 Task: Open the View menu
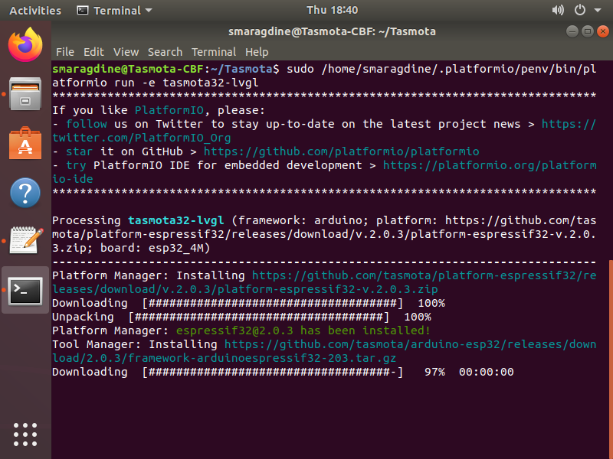click(126, 52)
